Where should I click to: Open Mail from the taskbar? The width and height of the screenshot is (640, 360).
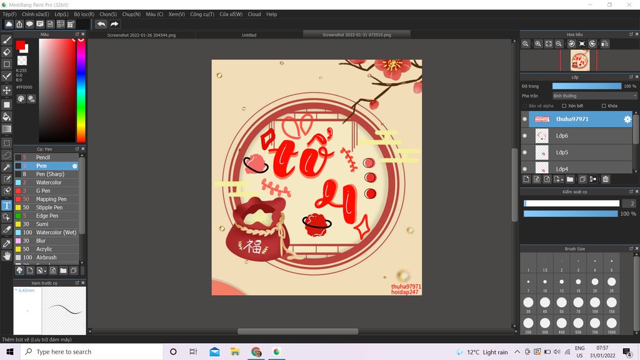click(x=214, y=352)
